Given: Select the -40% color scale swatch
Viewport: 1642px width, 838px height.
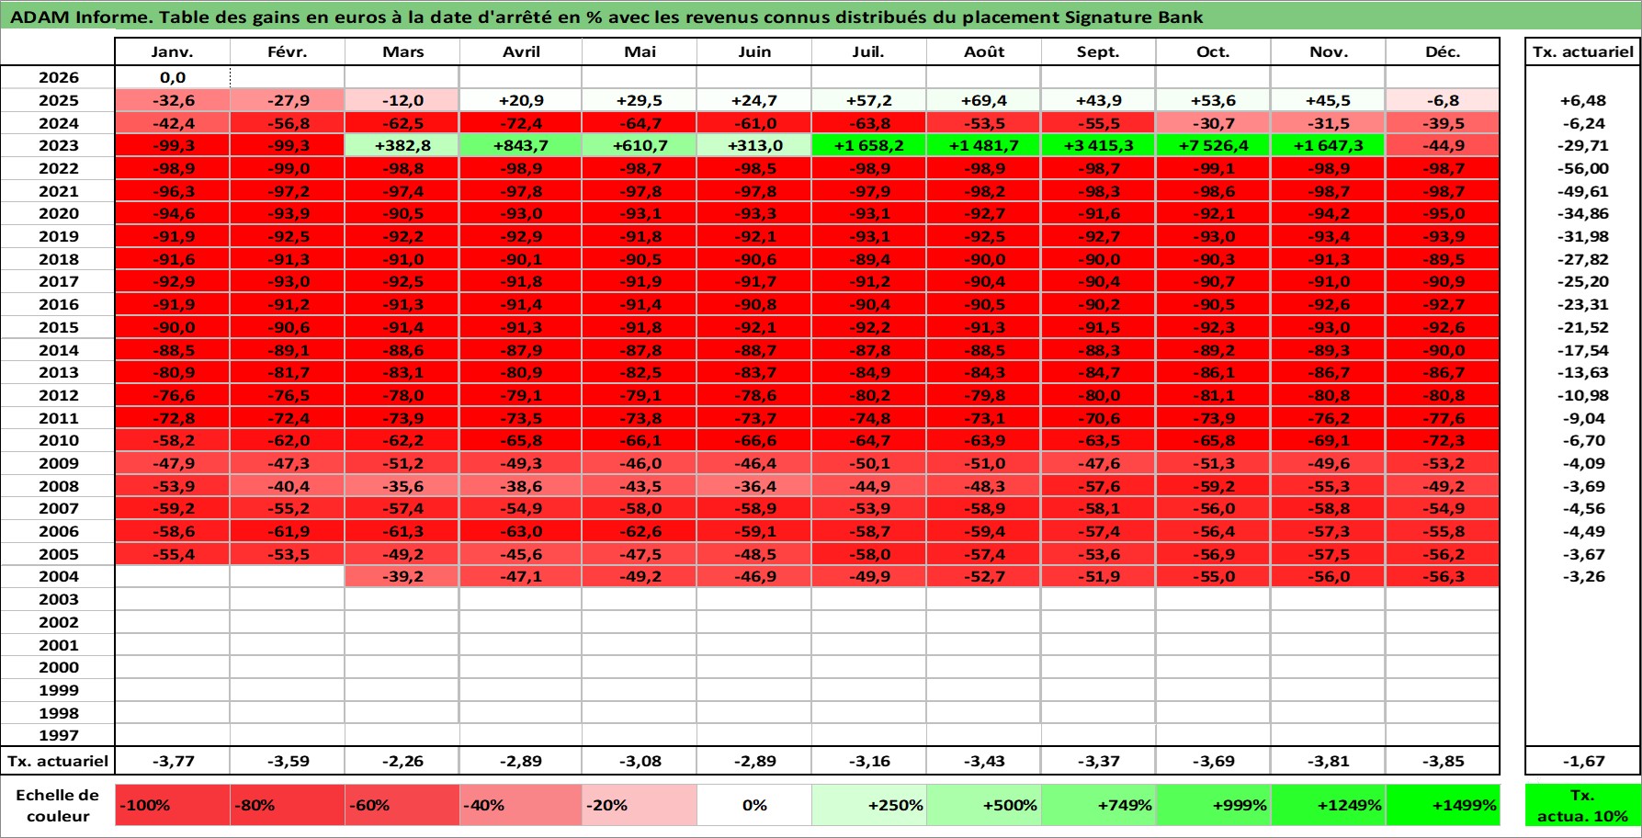Looking at the screenshot, I should (x=520, y=805).
